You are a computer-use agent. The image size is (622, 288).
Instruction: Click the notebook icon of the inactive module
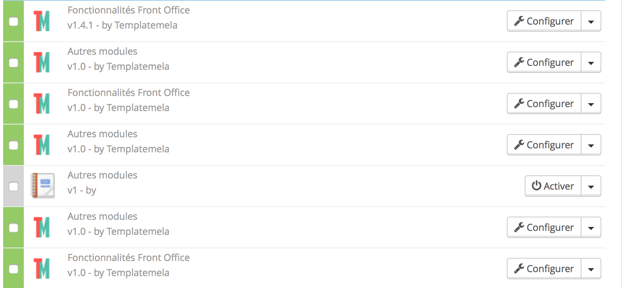pyautogui.click(x=43, y=186)
